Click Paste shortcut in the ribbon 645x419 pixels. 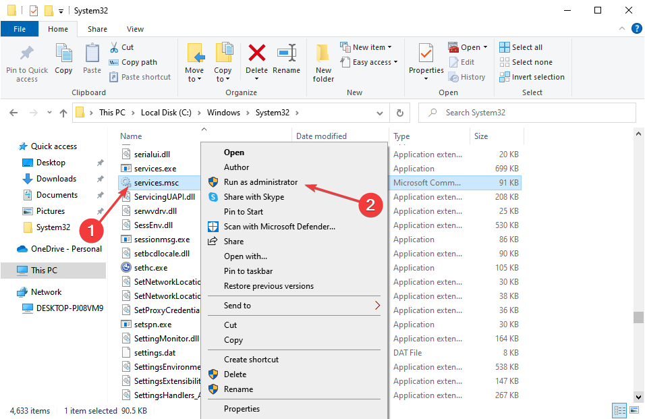click(140, 77)
